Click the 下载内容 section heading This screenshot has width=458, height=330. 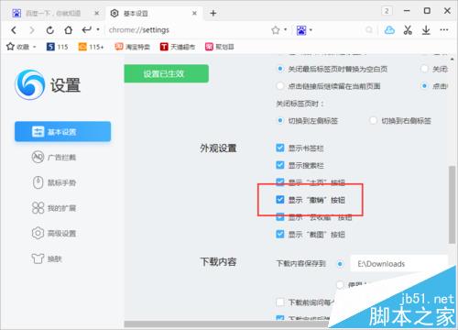(218, 262)
